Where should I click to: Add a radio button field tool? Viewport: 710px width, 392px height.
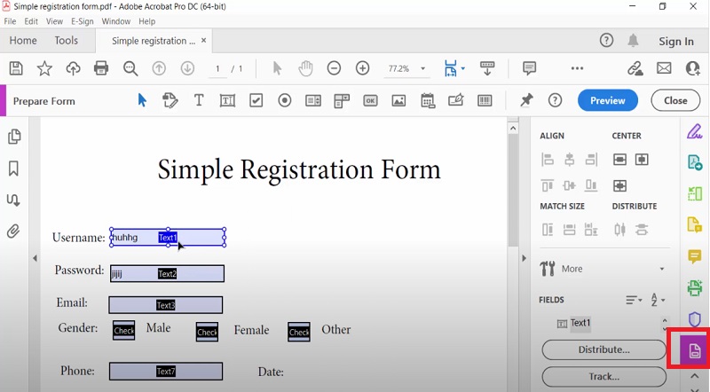coord(284,100)
